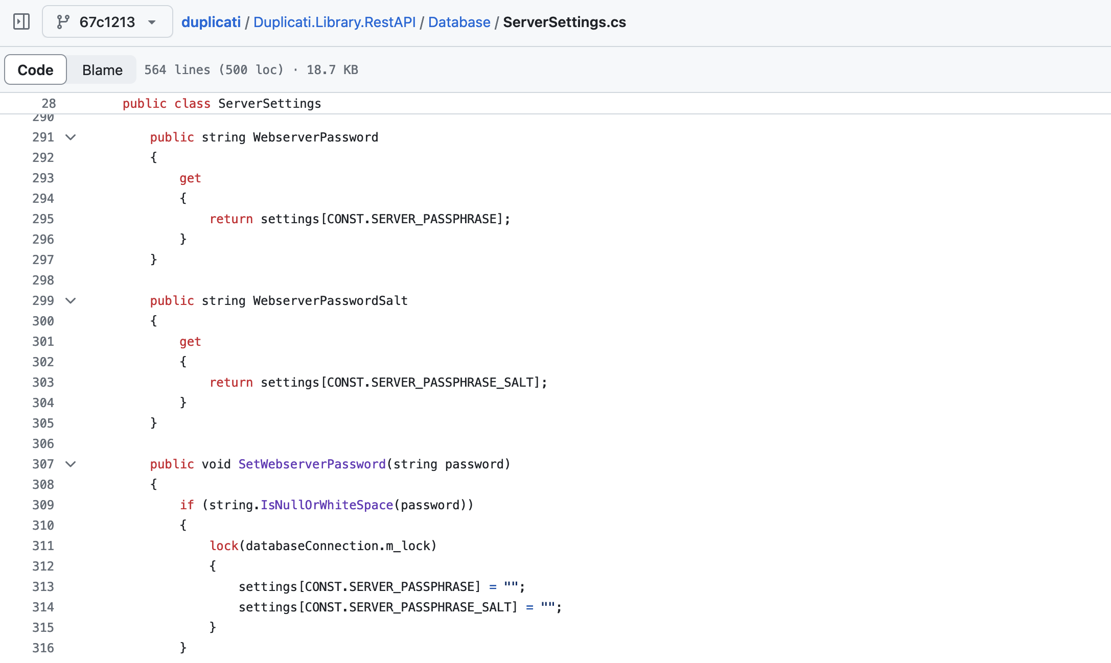The image size is (1111, 663).
Task: Switch to the Code tab
Action: (x=35, y=69)
